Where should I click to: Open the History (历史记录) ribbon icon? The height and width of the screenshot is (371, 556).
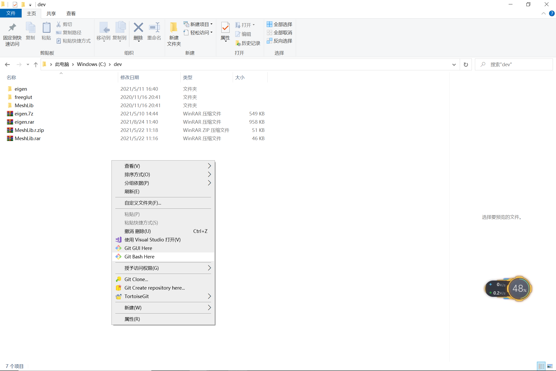(248, 43)
